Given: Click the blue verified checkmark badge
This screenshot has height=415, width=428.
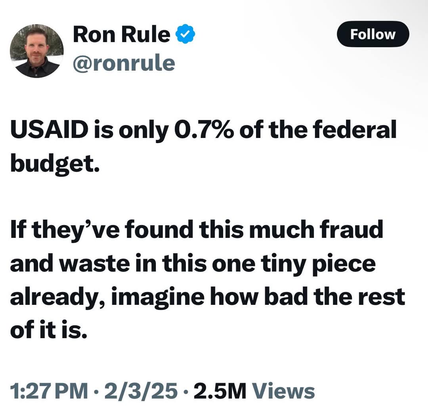Looking at the screenshot, I should (x=185, y=34).
